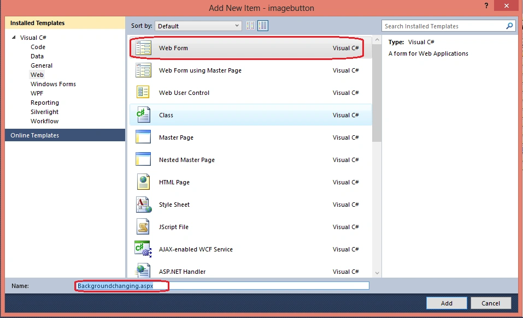Image resolution: width=523 pixels, height=318 pixels.
Task: Open the Sort by Default dropdown
Action: click(x=198, y=26)
